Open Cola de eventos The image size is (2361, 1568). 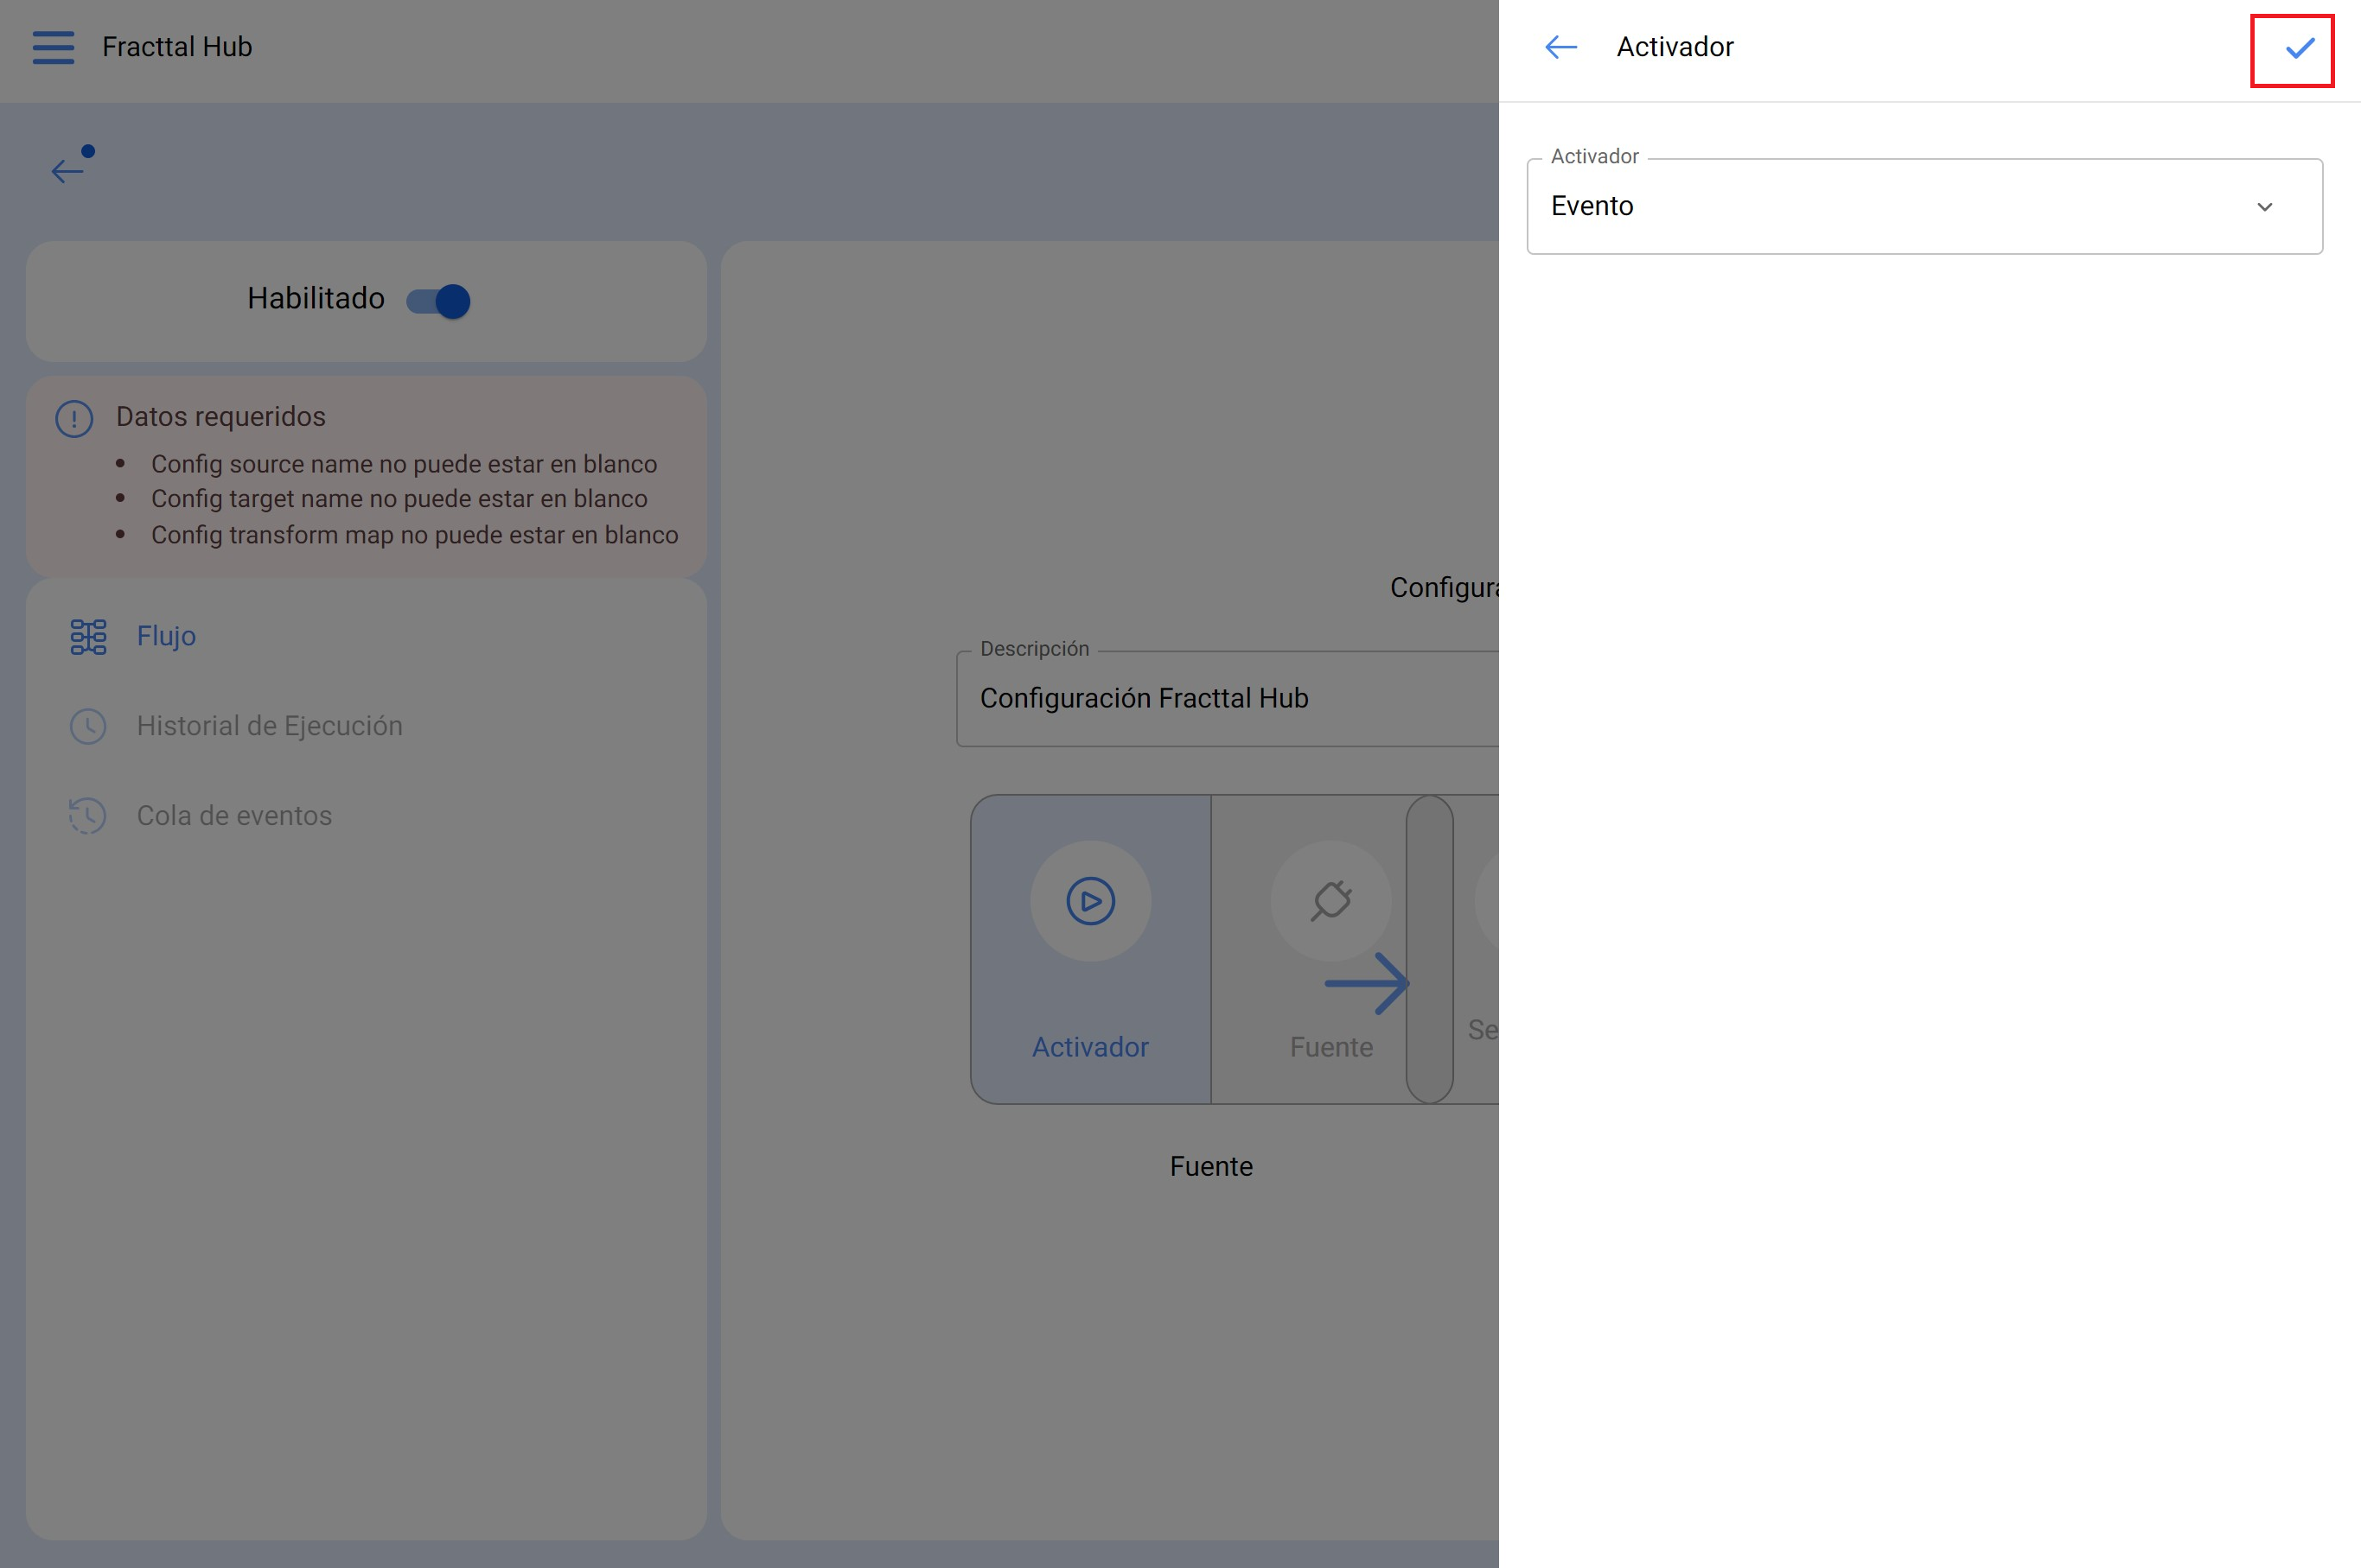pos(367,816)
